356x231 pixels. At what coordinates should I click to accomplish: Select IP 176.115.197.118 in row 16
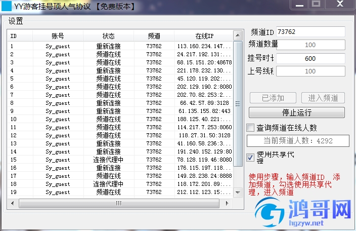(204, 168)
